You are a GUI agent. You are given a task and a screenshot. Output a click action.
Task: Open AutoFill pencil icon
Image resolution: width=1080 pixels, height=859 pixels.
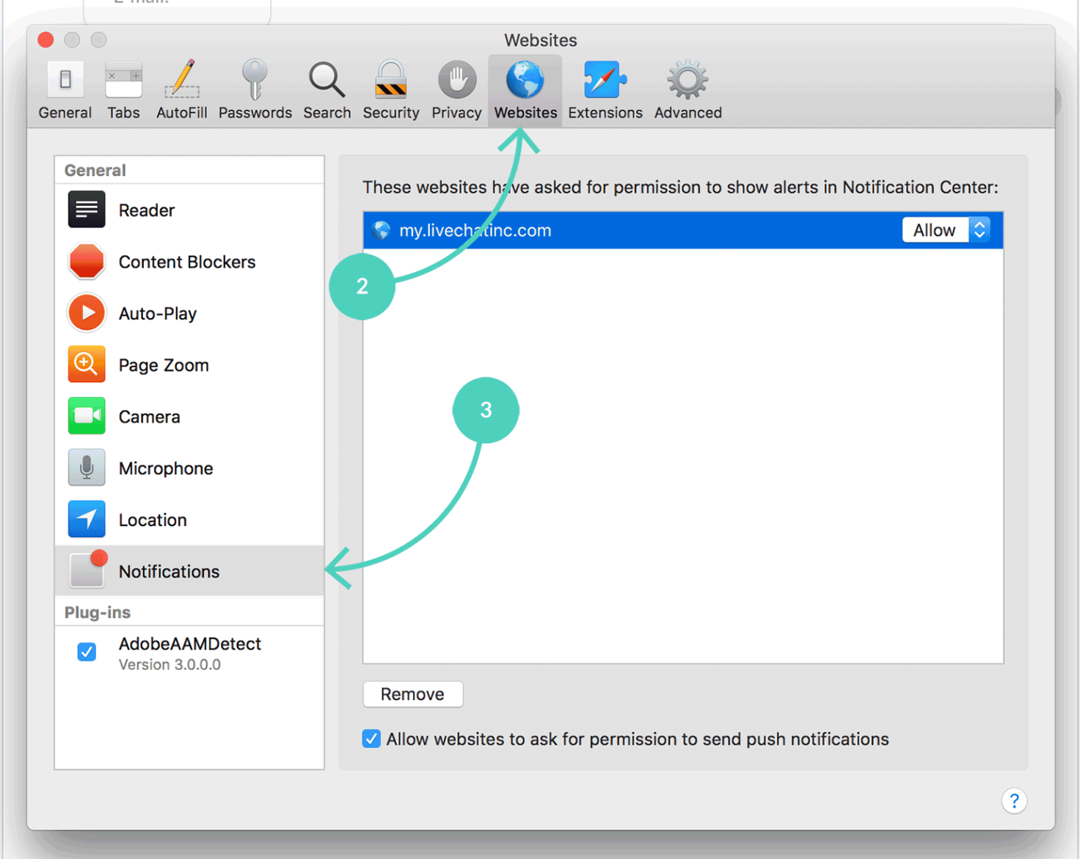[182, 79]
